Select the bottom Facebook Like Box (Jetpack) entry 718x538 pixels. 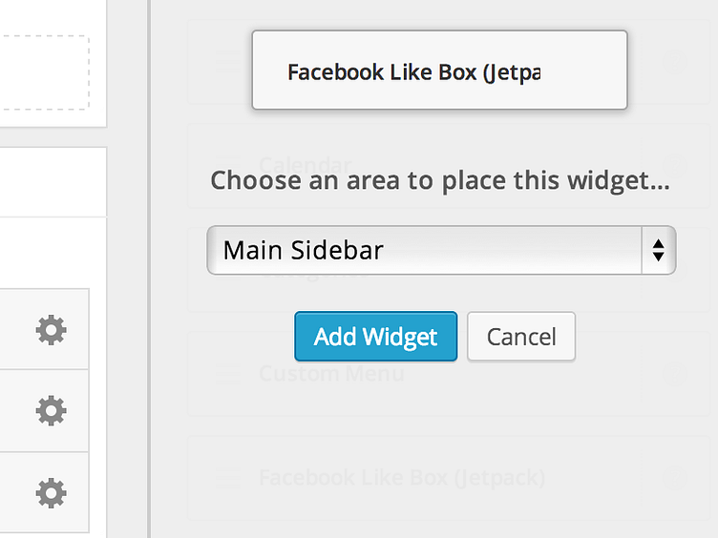click(401, 477)
